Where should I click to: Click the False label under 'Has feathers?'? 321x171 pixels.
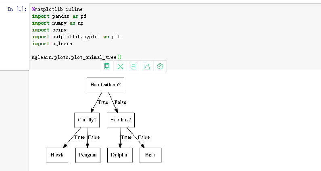click(x=120, y=102)
